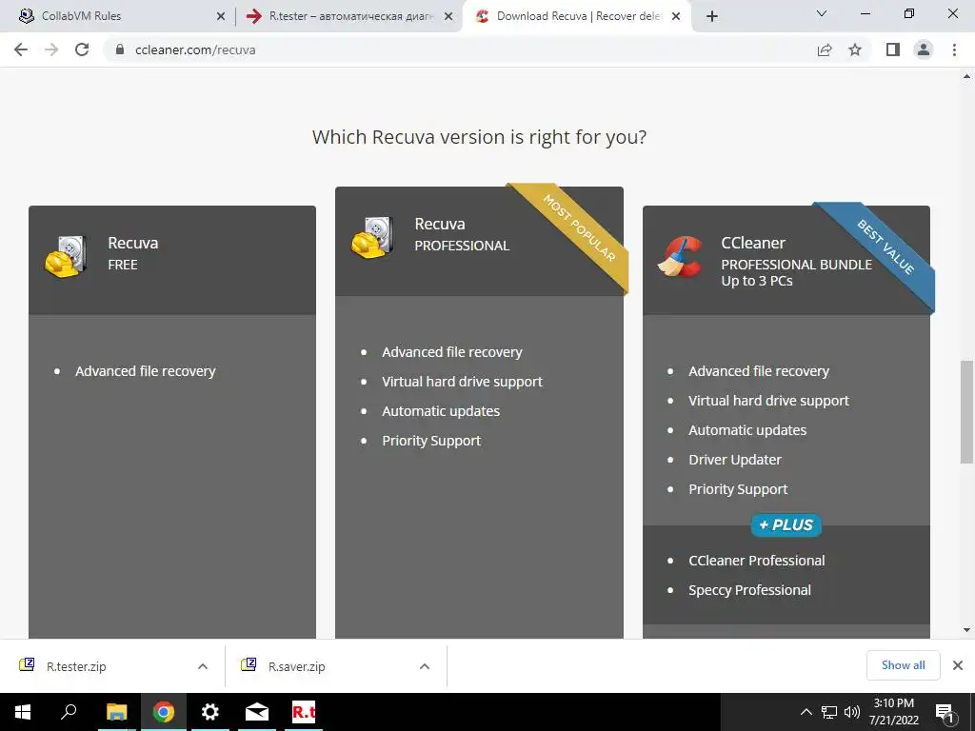Image resolution: width=975 pixels, height=731 pixels.
Task: Click the padlock site info icon
Action: (120, 49)
